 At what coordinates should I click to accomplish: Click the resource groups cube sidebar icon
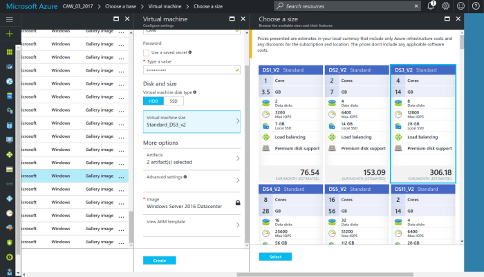(x=10, y=66)
